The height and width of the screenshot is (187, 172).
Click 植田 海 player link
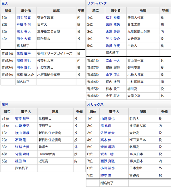(x=21, y=161)
